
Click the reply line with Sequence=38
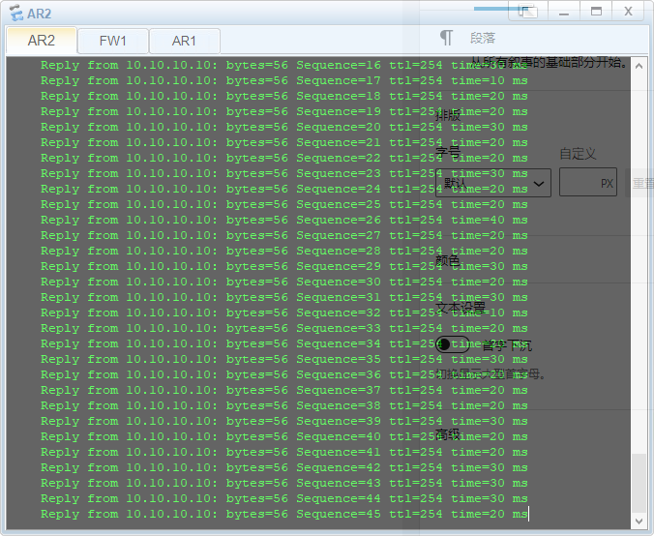[283, 405]
